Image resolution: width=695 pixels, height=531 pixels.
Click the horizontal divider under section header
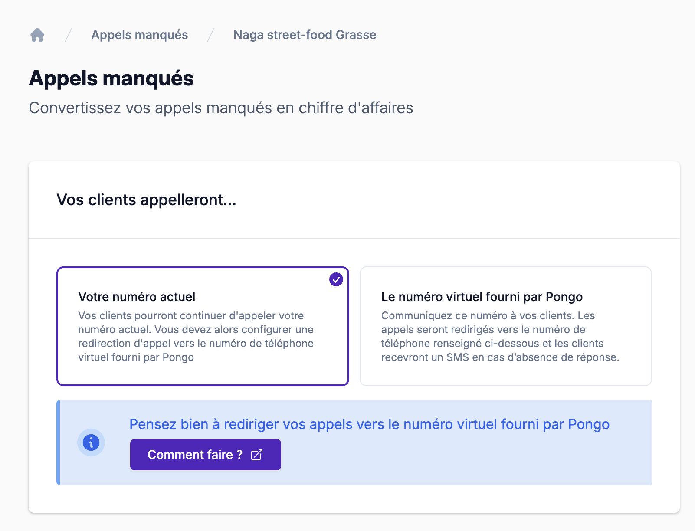(x=354, y=238)
